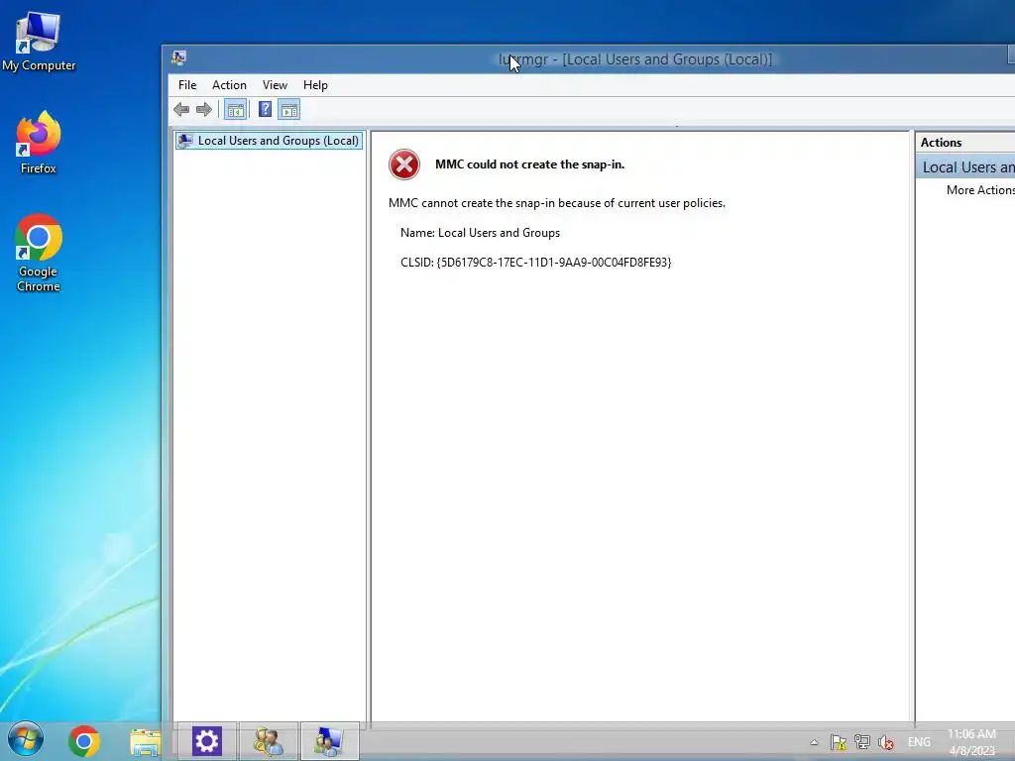Screen dimensions: 1015x761
Task: Click the lusrmgr title bar system icon
Action: [179, 58]
